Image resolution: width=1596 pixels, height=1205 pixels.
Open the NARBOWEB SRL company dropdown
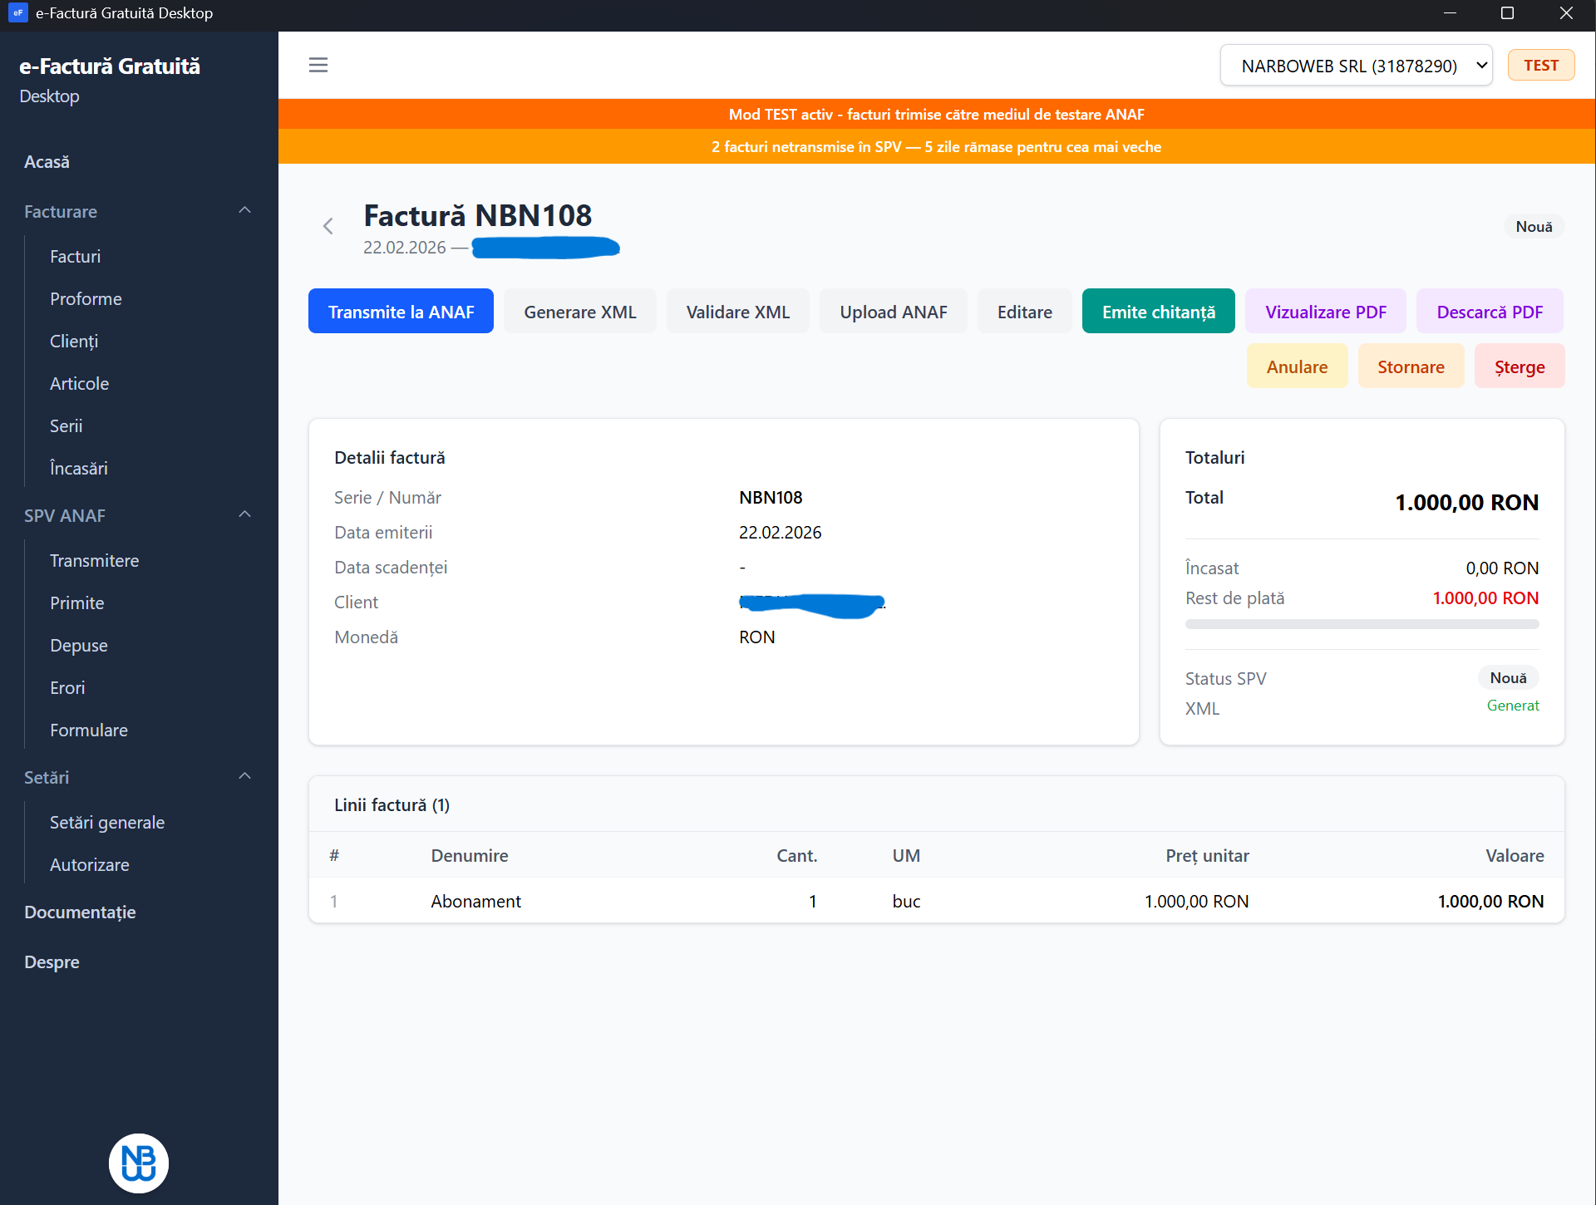[x=1355, y=65]
